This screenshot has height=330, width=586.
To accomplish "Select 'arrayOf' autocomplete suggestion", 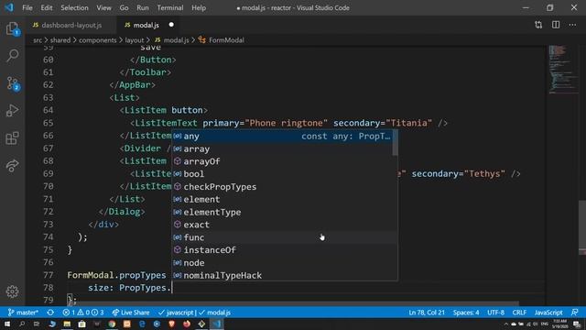I will (282, 161).
